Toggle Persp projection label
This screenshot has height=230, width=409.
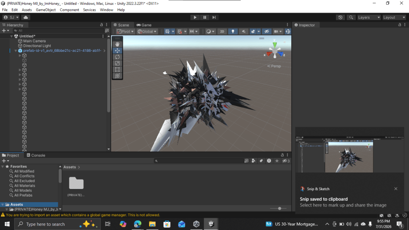[x=274, y=66]
